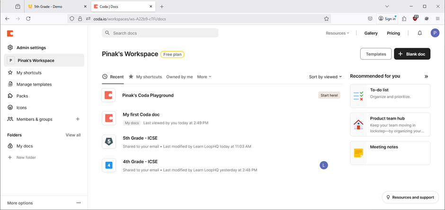Screen dimensions: 445x210
Task: Click the 5th Grade - ICSE title
Action: tap(140, 138)
